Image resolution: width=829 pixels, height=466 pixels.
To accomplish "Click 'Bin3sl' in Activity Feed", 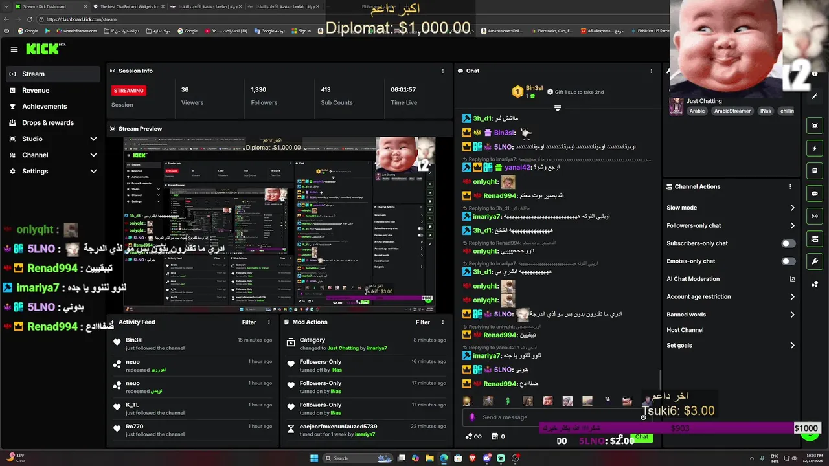I will click(134, 340).
